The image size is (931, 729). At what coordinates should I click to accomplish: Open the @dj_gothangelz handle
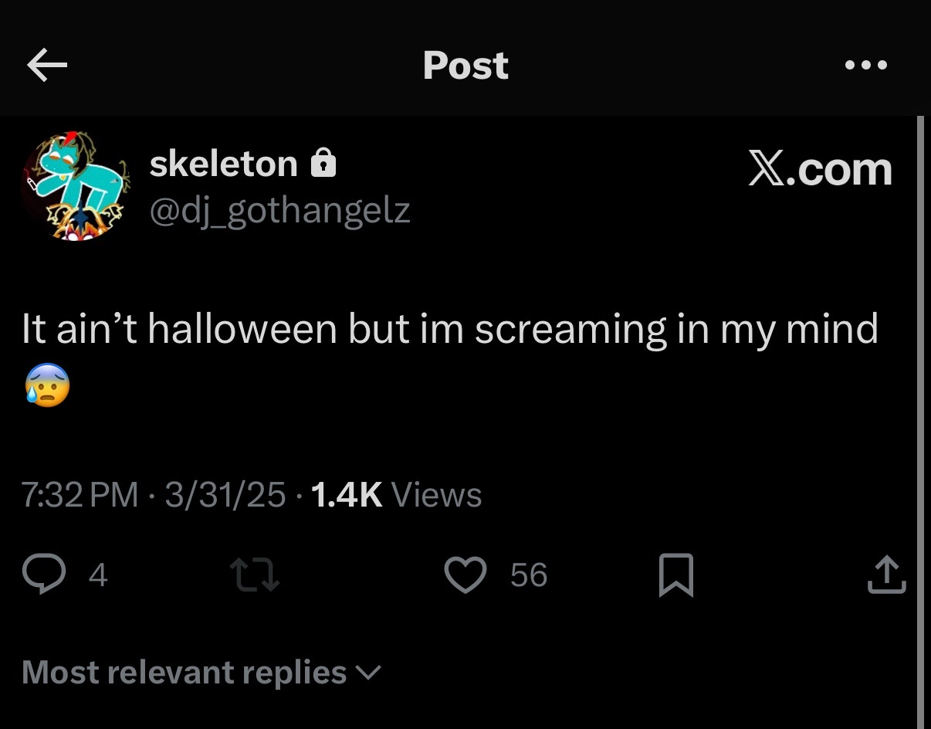tap(279, 211)
